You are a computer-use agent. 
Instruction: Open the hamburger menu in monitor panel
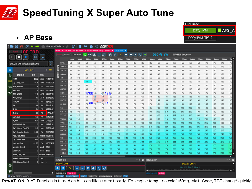10,70
